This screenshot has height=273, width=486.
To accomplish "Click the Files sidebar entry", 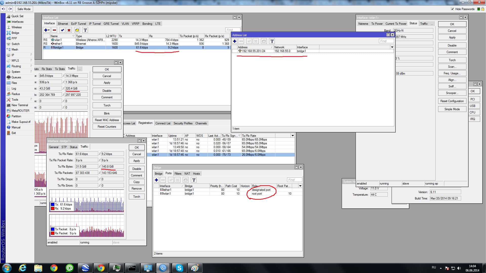I will pos(14,83).
